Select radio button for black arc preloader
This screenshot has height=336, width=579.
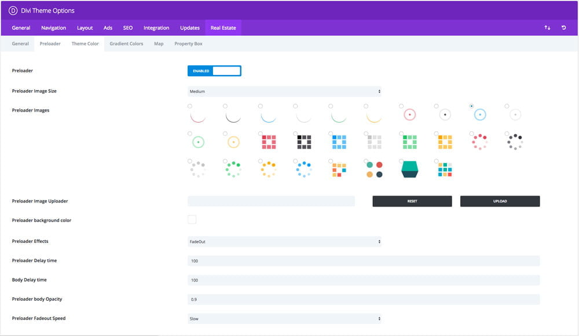pyautogui.click(x=225, y=106)
